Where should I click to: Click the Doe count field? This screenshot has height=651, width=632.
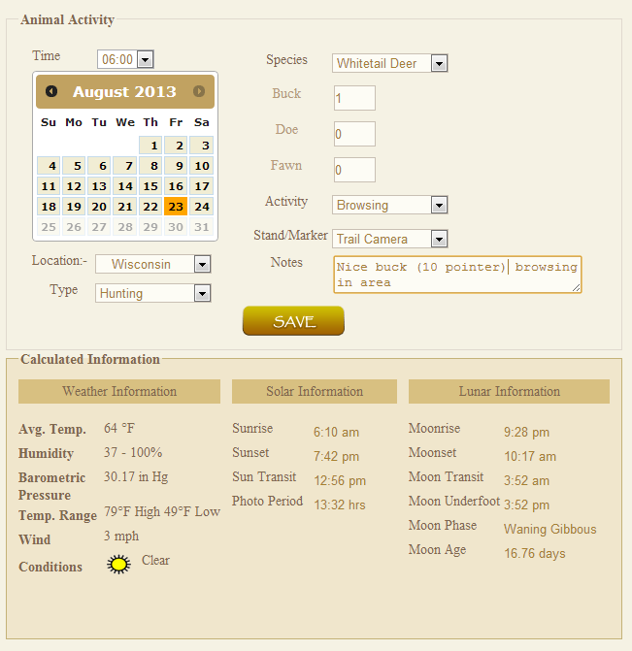[x=354, y=134]
